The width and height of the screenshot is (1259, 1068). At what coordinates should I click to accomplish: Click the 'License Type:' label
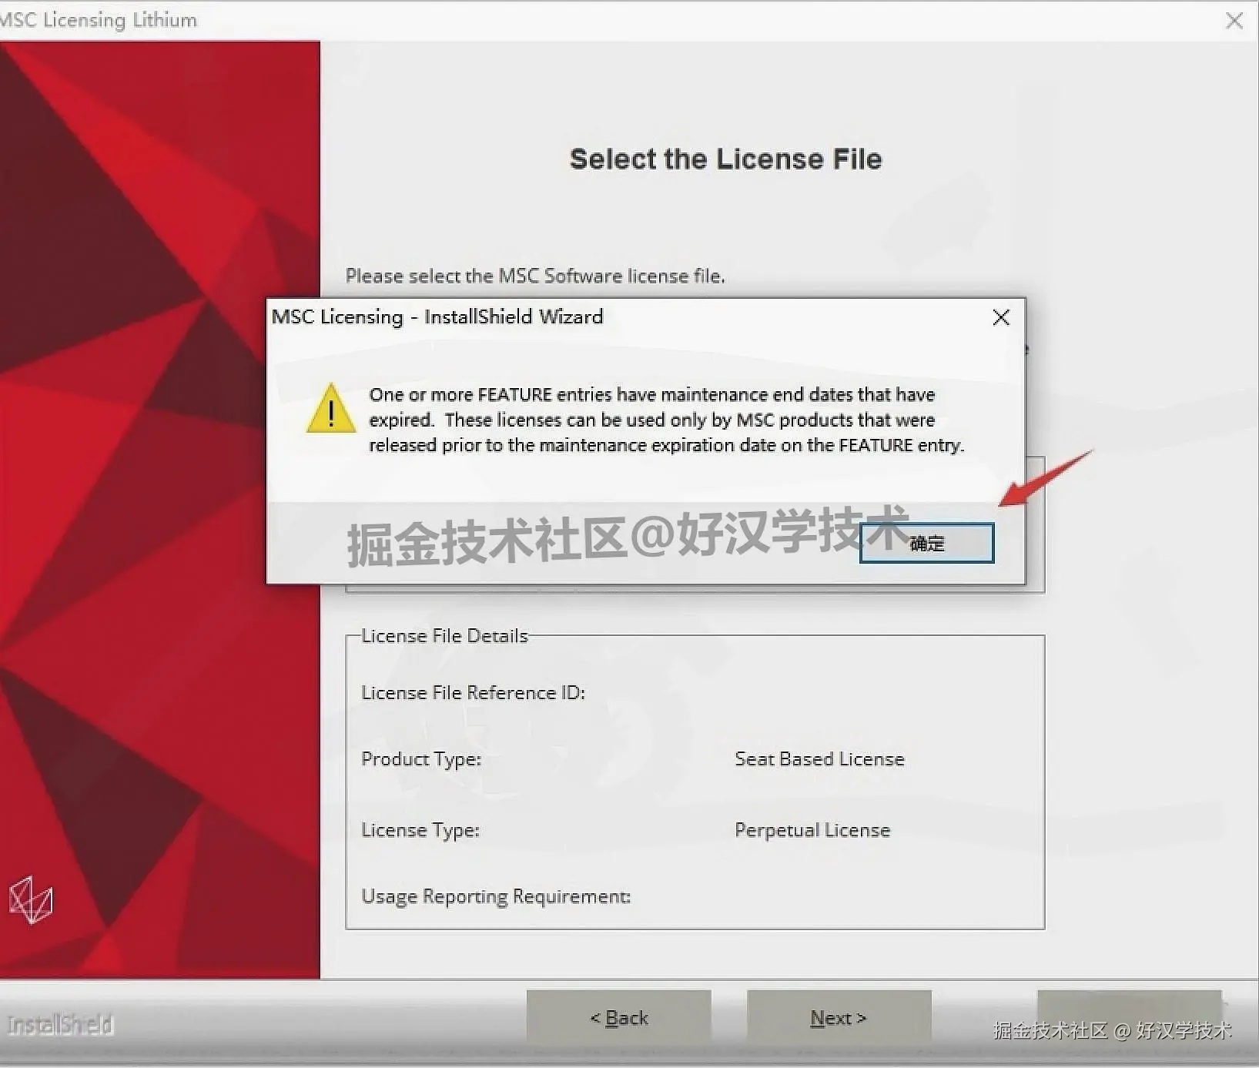click(420, 830)
